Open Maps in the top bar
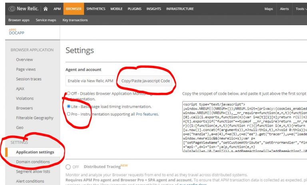 (x=269, y=9)
